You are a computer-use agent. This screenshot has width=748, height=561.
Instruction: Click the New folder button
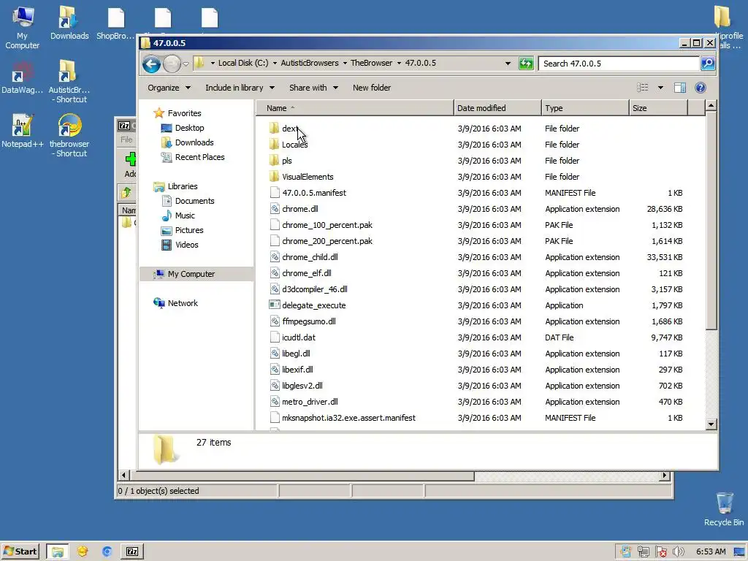click(372, 88)
